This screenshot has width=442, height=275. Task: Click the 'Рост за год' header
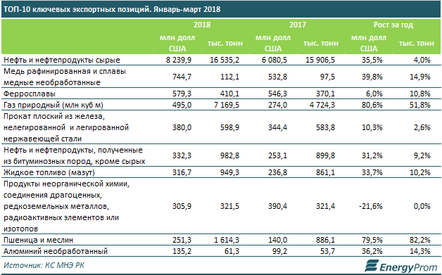393,25
